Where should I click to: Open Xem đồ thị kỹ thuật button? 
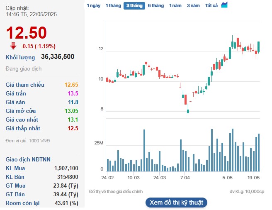pos(176,203)
